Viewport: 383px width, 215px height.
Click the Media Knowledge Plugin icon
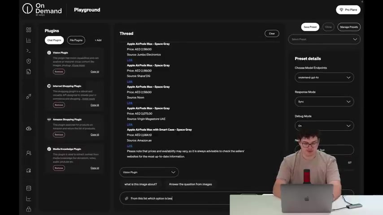49,149
